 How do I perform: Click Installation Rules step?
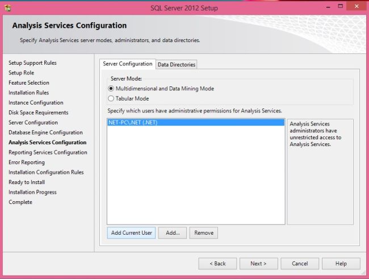[x=29, y=93]
